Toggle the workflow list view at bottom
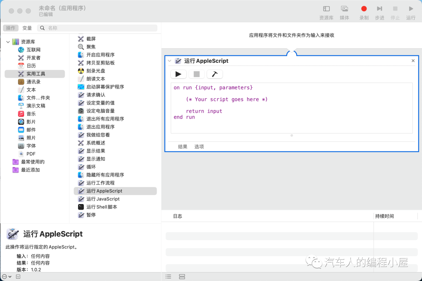This screenshot has height=281, width=422. [x=168, y=277]
